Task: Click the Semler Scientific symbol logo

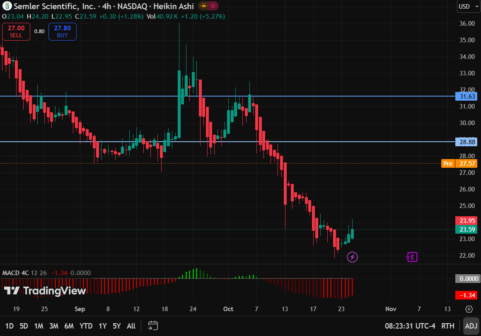Action: pyautogui.click(x=7, y=6)
